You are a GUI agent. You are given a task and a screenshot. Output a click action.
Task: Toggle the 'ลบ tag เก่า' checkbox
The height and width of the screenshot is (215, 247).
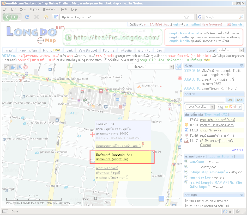(x=187, y=205)
